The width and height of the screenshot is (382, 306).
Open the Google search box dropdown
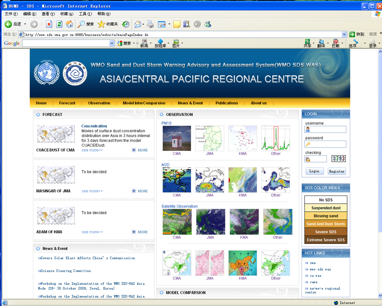click(x=112, y=43)
